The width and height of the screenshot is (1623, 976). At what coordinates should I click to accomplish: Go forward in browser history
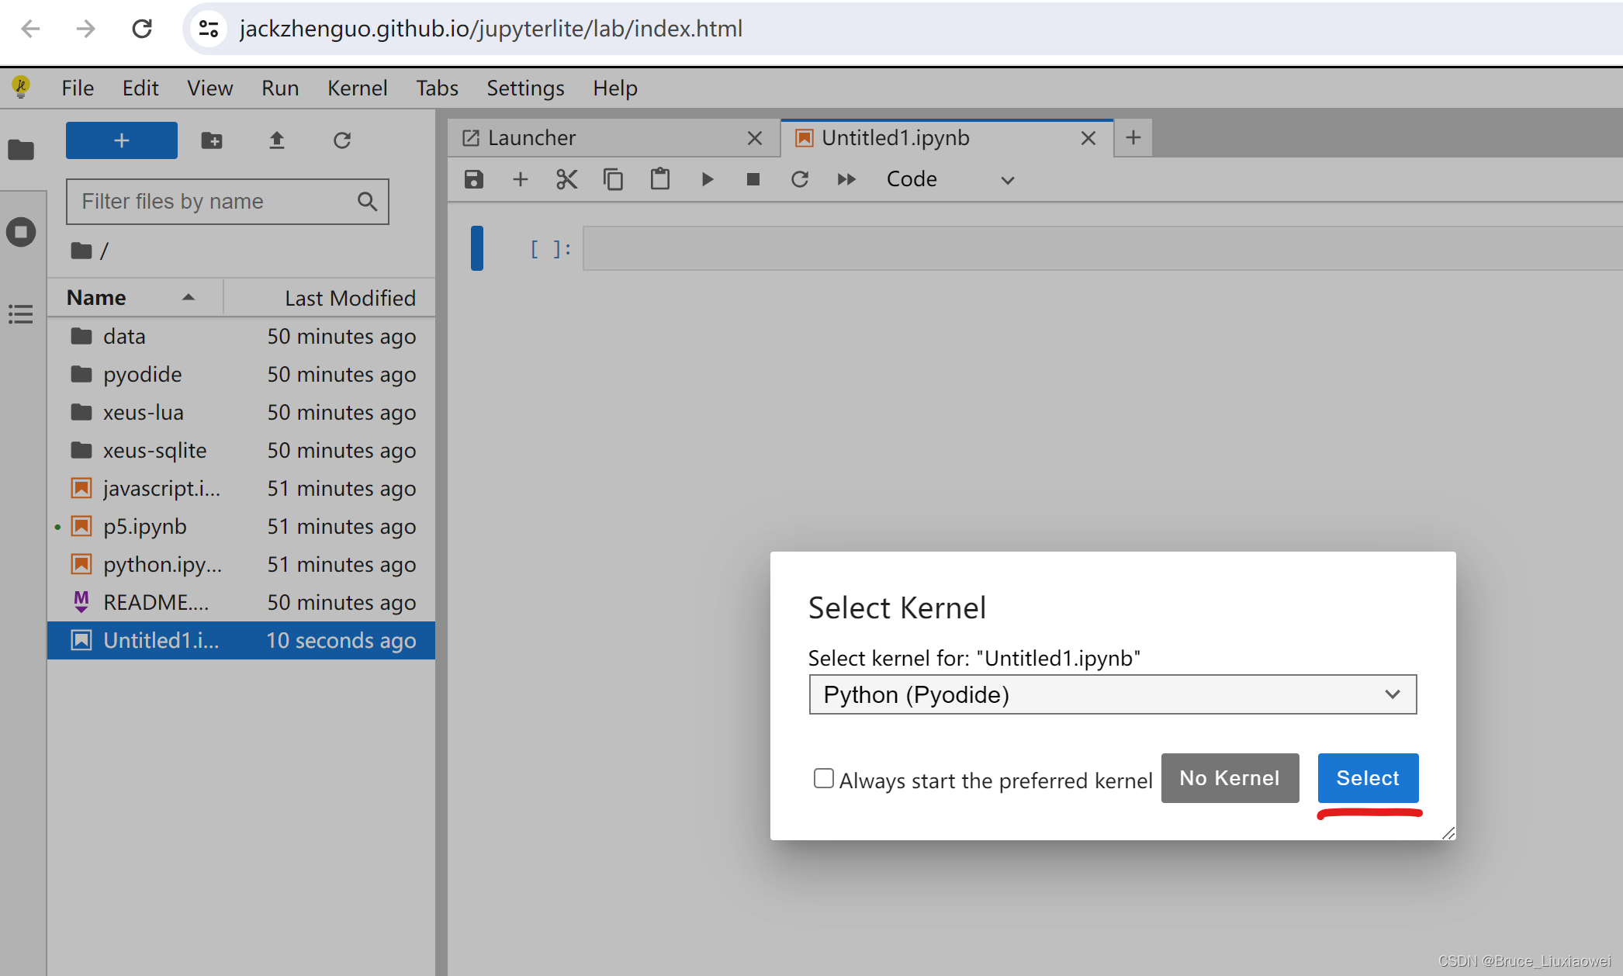click(x=85, y=29)
